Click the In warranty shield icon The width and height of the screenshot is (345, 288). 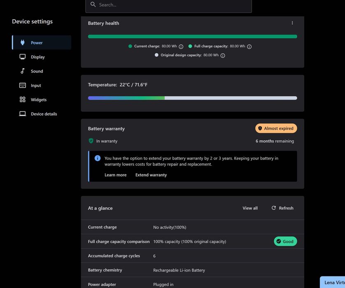pos(91,141)
